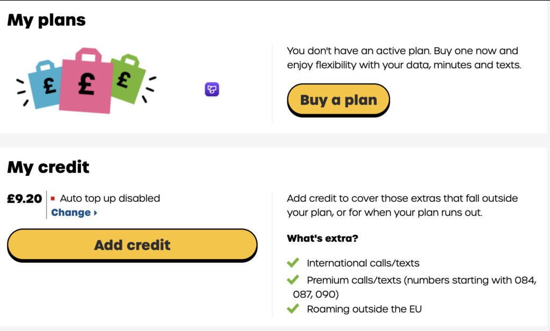
Task: Click the Add credit button
Action: 132,245
